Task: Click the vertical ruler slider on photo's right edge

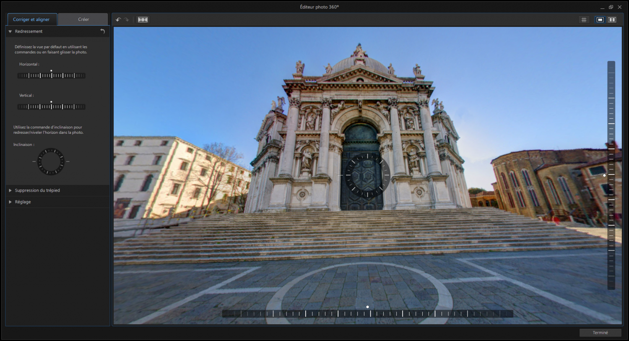Action: click(611, 175)
